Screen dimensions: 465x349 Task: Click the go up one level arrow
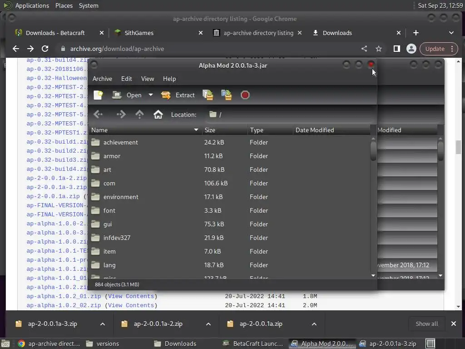coord(139,114)
